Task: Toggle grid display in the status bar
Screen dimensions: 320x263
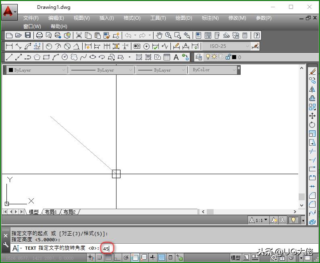Action: [x=108, y=257]
